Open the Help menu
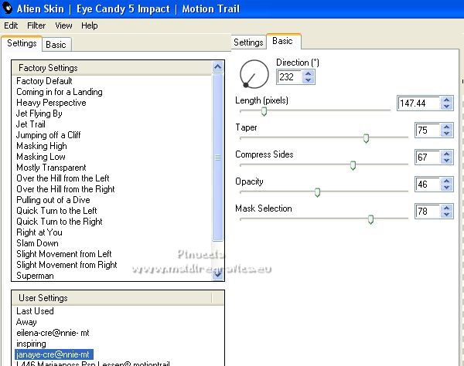 click(90, 25)
